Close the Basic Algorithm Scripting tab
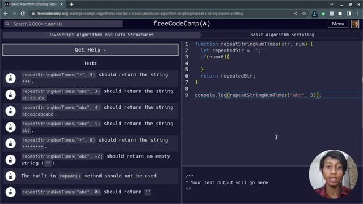This screenshot has height=204, width=363. (x=62, y=4)
